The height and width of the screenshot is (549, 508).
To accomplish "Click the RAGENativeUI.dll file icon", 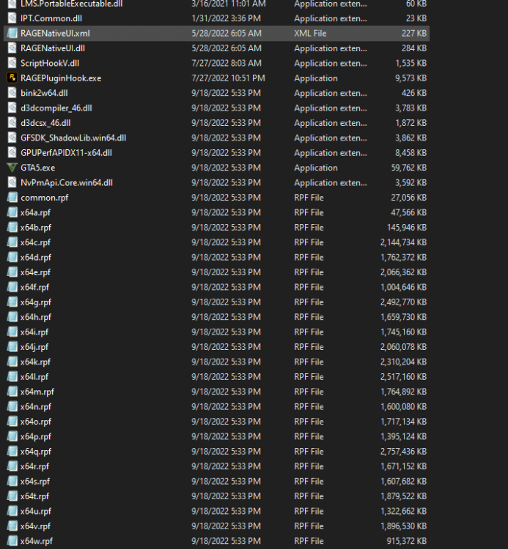I will tap(12, 48).
